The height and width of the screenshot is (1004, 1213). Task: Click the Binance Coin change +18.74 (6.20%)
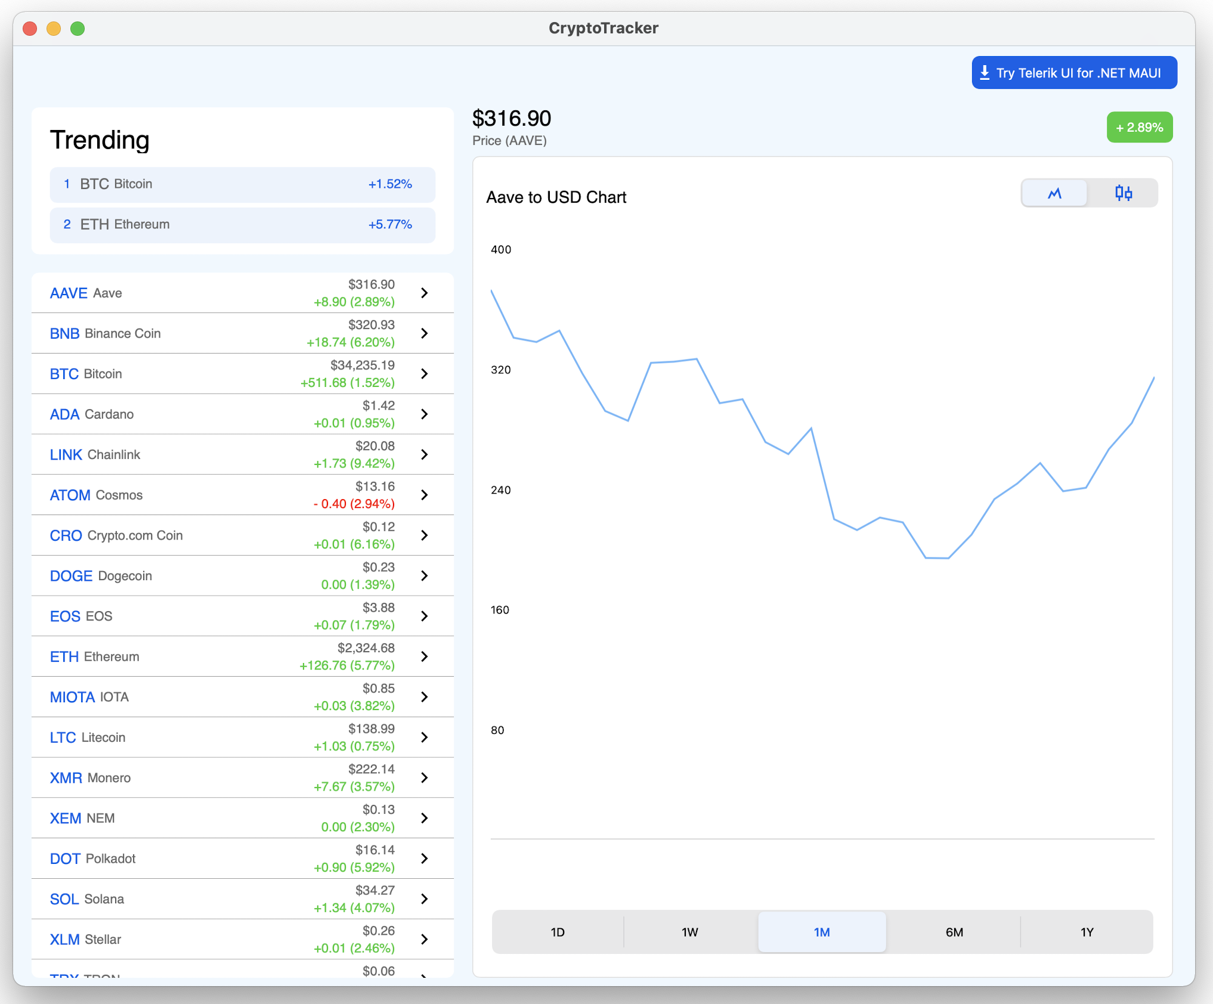click(351, 342)
